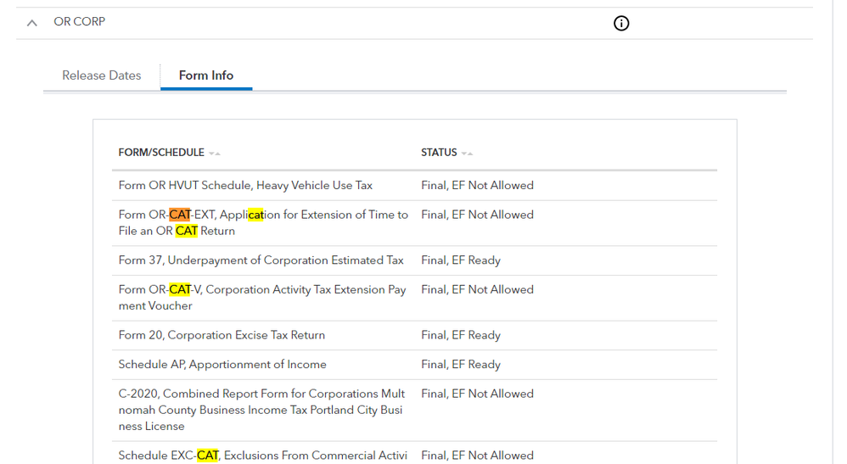The height and width of the screenshot is (464, 847).
Task: Select the OR CORP section title
Action: [x=80, y=22]
